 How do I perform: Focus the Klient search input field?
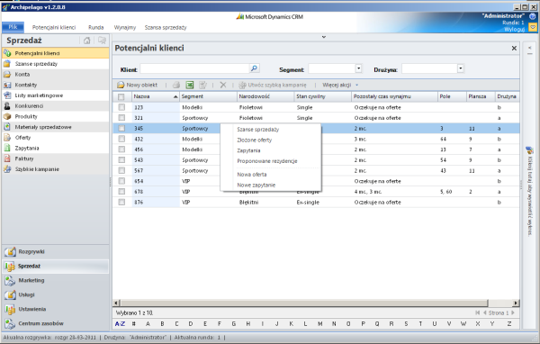pos(194,68)
